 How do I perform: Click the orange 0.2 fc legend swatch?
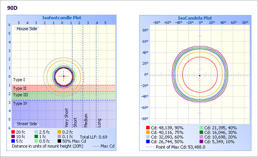(x=60, y=132)
